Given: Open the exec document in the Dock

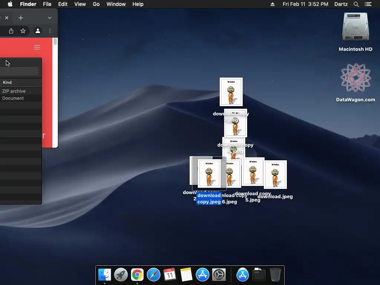Looking at the screenshot, I should pos(259,275).
